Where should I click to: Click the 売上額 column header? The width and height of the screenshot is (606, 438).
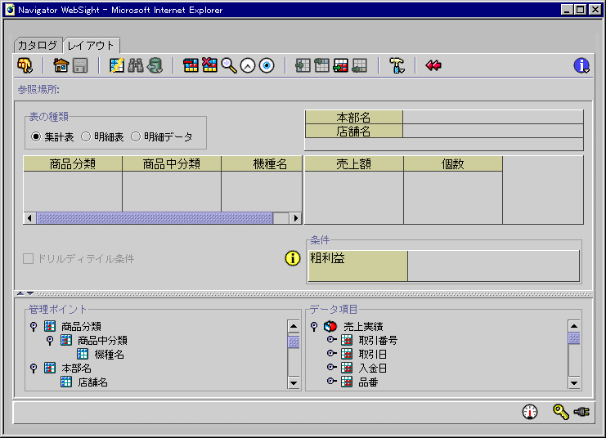point(353,163)
